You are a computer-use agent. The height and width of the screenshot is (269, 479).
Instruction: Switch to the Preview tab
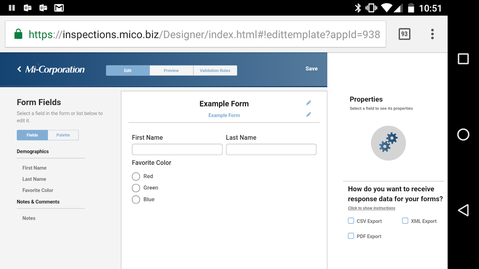[171, 71]
